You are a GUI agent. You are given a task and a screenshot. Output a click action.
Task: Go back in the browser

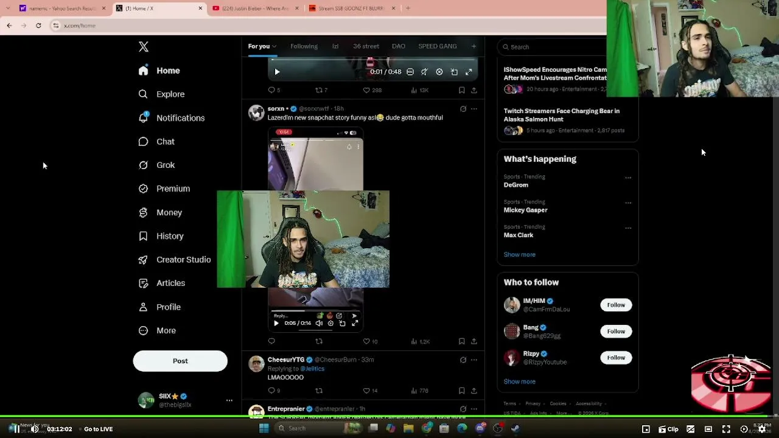click(9, 26)
